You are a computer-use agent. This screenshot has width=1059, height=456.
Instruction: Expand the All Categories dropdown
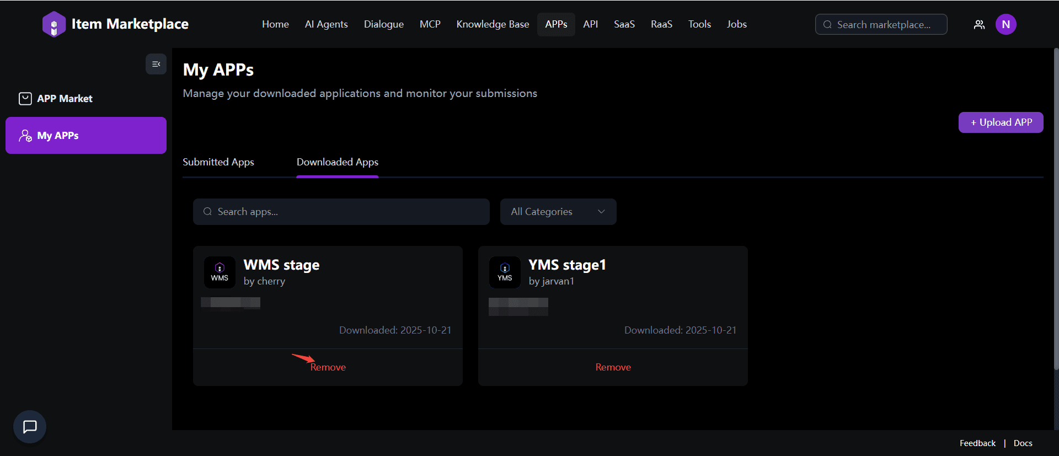(558, 212)
